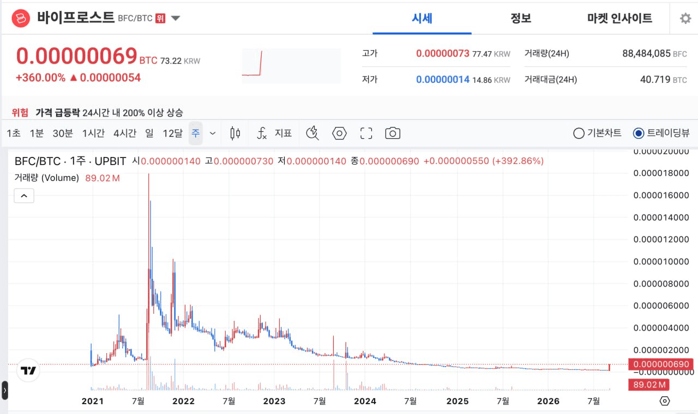
Task: Select the 트레이딩뷰 radio option
Action: (661, 133)
